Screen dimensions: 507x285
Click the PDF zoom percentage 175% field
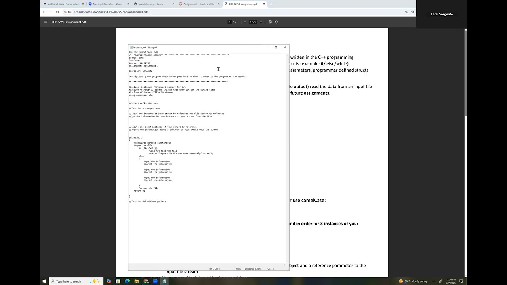point(253,22)
